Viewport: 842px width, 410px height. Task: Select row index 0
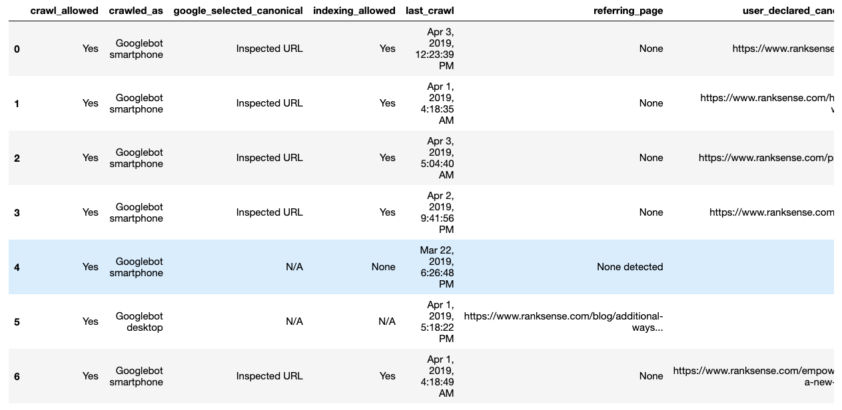(17, 49)
